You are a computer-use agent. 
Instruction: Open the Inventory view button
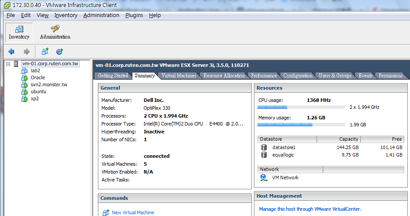[19, 32]
